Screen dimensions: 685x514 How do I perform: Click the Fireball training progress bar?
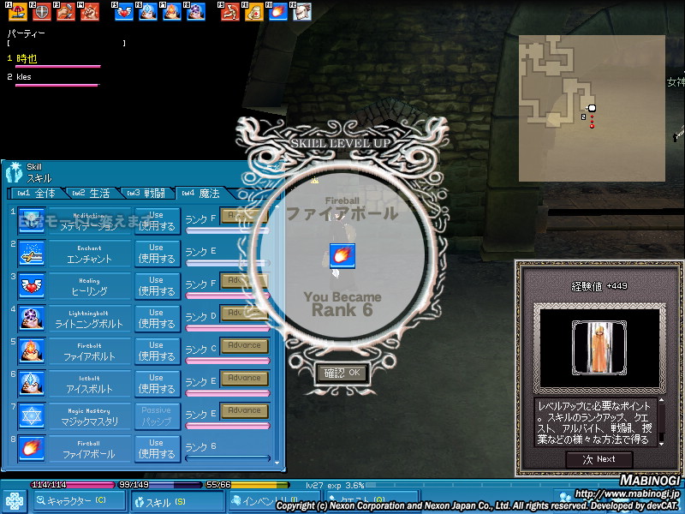[228, 458]
